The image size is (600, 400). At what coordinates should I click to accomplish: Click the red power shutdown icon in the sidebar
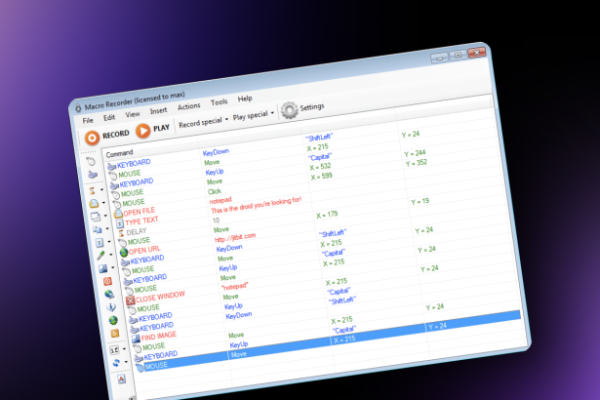pos(107,282)
